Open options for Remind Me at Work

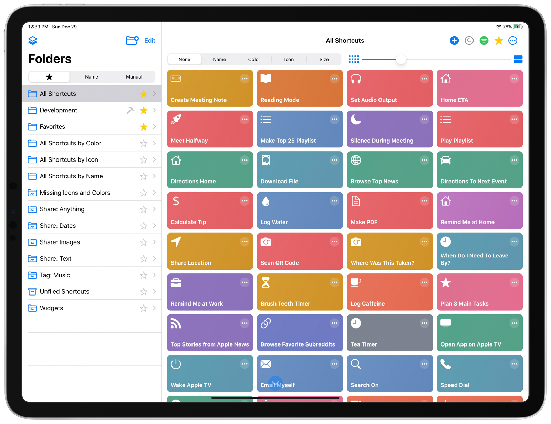(x=245, y=282)
